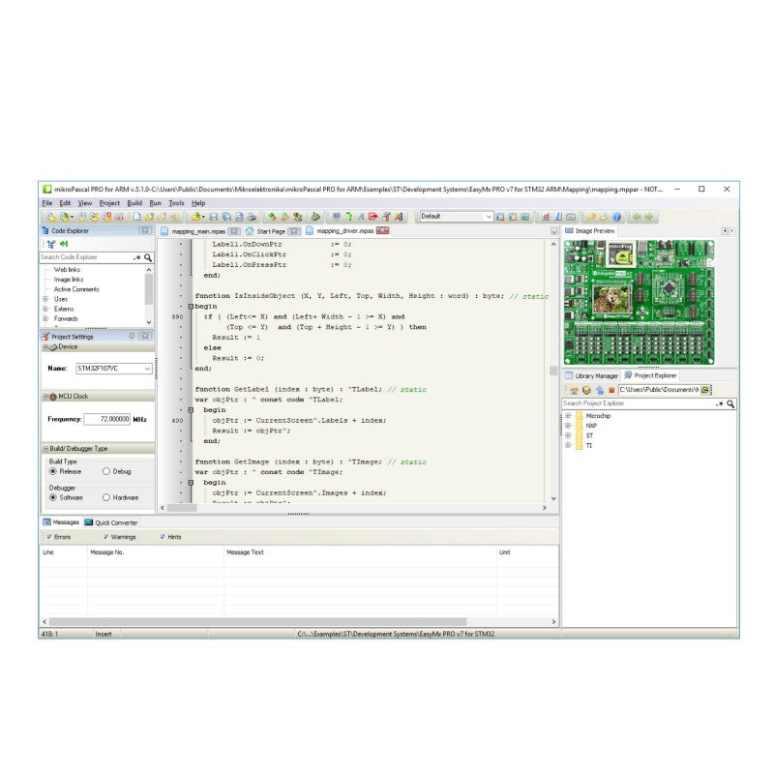Image resolution: width=774 pixels, height=774 pixels.
Task: Open the Default scheme dropdown in the toolbar
Action: pos(489,216)
